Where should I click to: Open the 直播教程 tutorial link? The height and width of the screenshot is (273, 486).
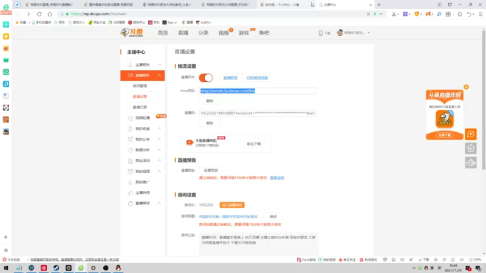click(x=230, y=78)
